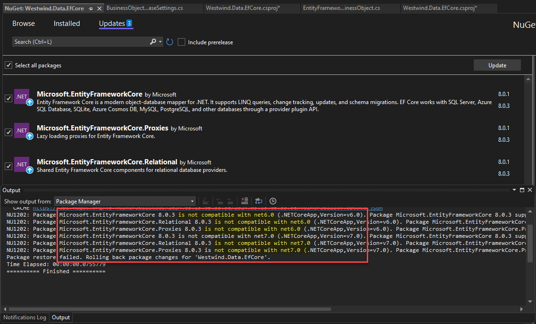
Task: Click '========== Finished ==========' output line
Action: (x=56, y=271)
